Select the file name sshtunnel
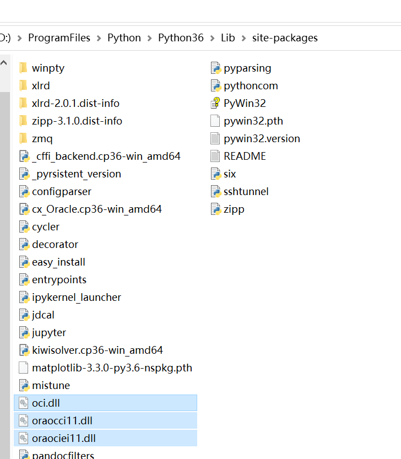The width and height of the screenshot is (401, 459). point(246,191)
